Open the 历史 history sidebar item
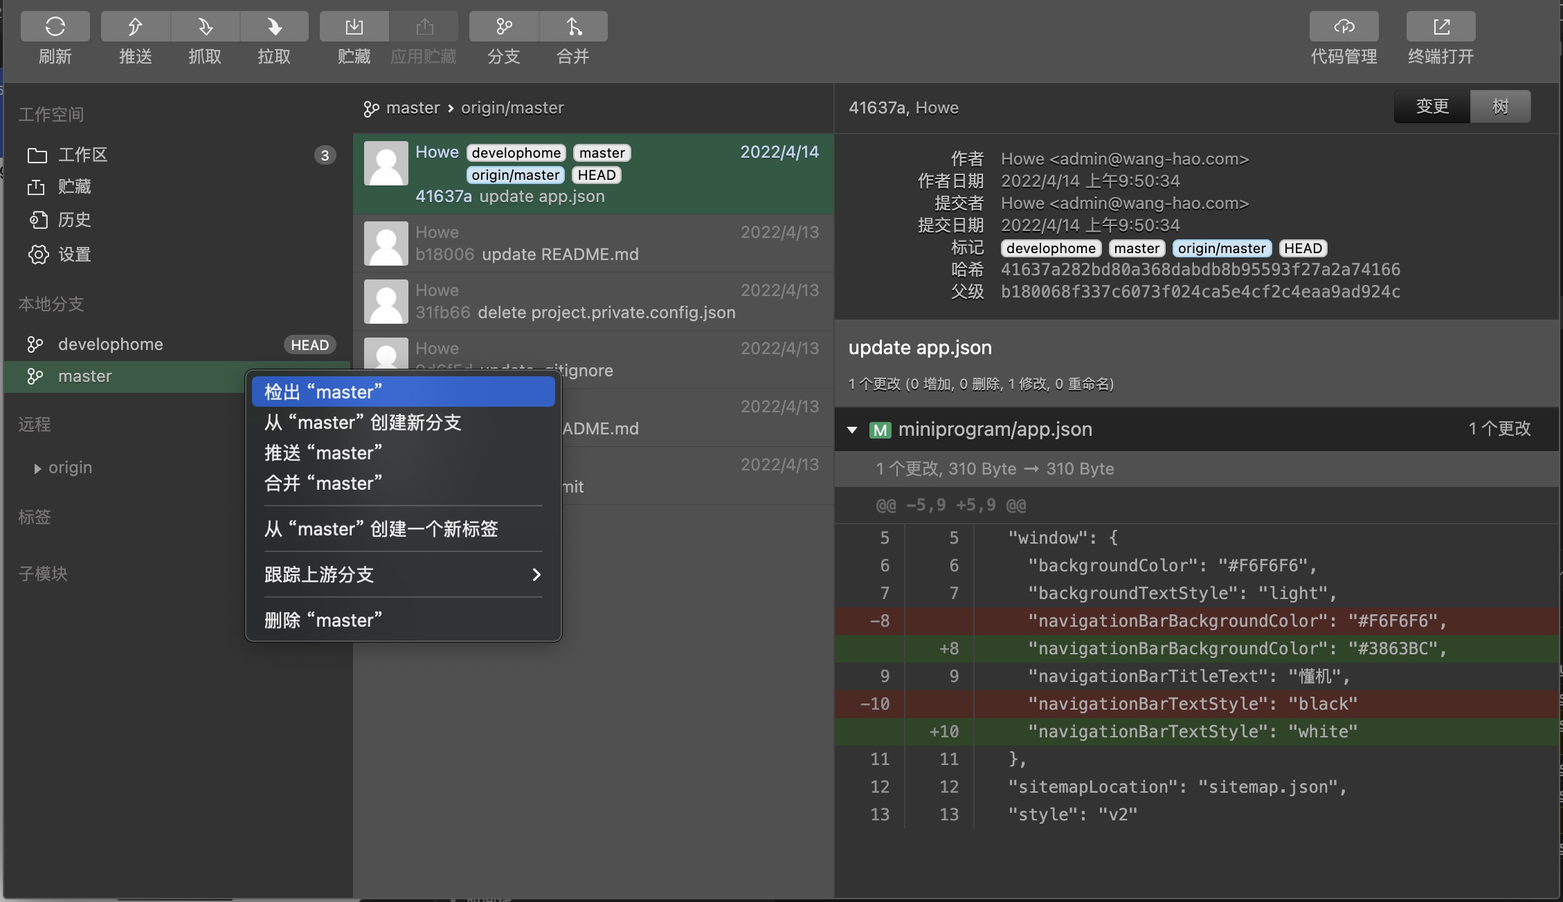This screenshot has height=902, width=1563. [x=177, y=220]
